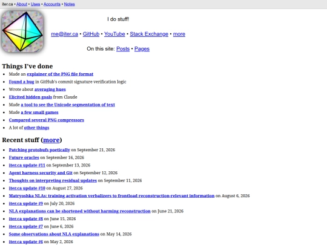Image resolution: width=327 pixels, height=245 pixels.
Task: Click 'more' in Recent stuff heading
Action: [x=51, y=140]
